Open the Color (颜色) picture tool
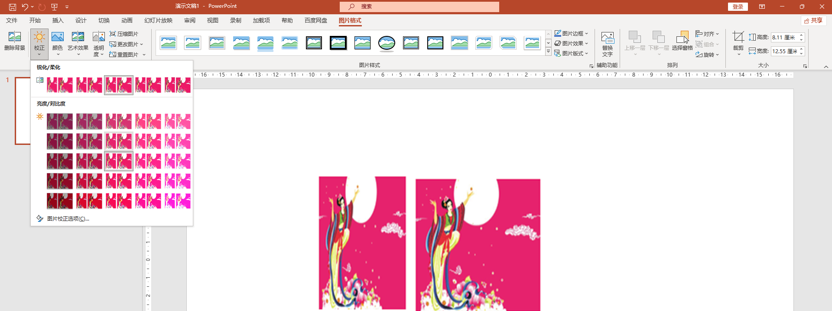Screen dimensions: 832x311 (x=58, y=42)
